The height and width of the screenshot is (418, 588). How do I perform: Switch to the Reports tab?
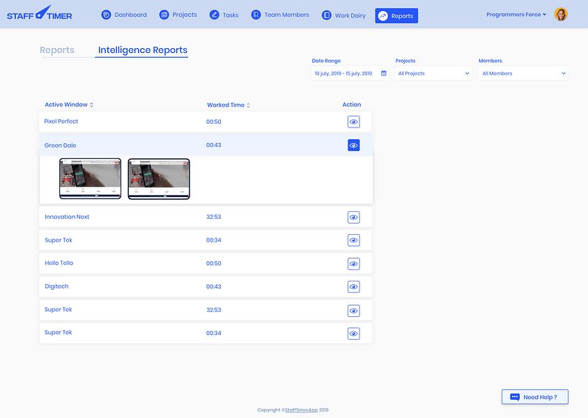[57, 50]
